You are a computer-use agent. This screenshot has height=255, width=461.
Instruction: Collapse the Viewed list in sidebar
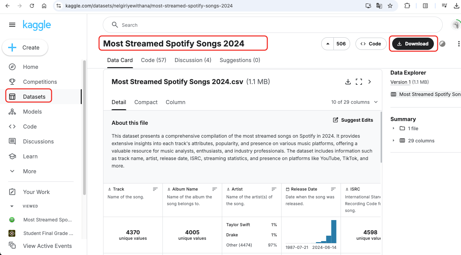click(x=12, y=206)
